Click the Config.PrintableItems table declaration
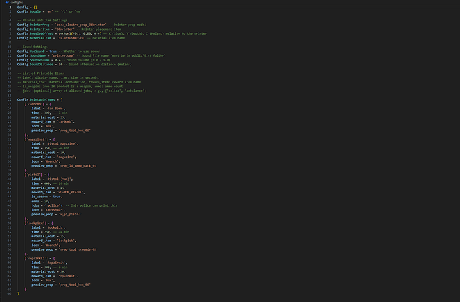Viewport: 460px width, 302px height. (x=39, y=100)
